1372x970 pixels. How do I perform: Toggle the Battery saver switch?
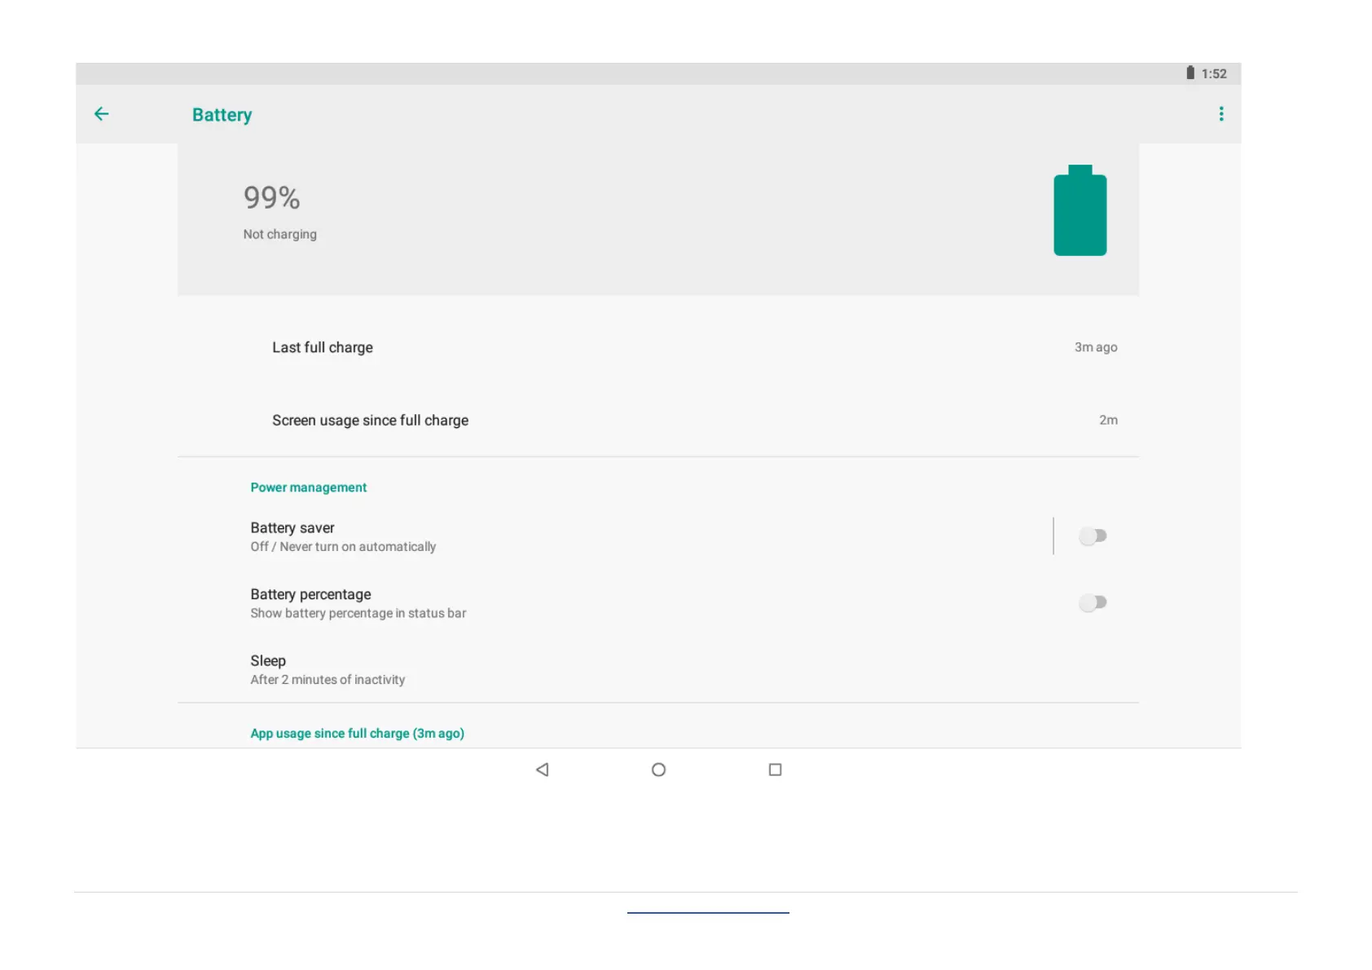(1093, 536)
